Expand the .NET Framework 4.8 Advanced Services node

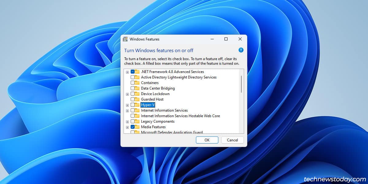[x=127, y=72]
